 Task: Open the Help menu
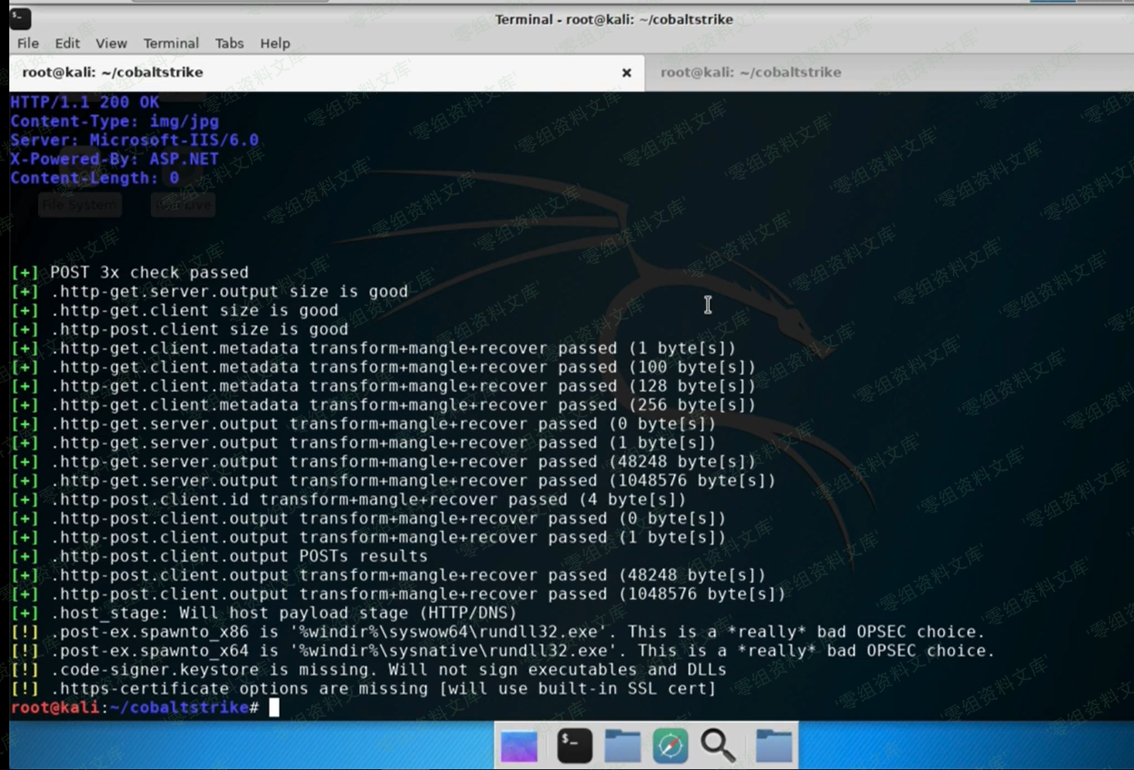(x=275, y=43)
